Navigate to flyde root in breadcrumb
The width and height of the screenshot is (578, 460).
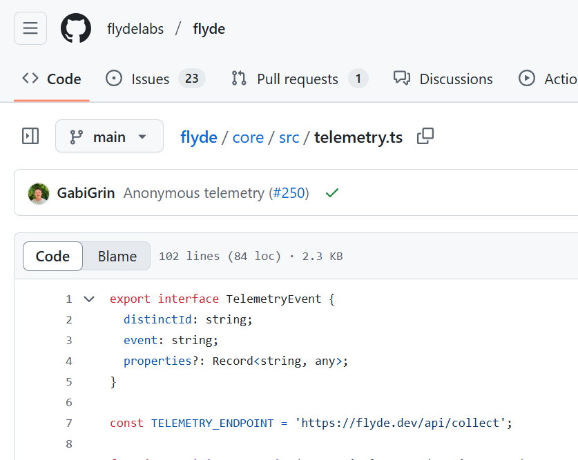click(199, 137)
